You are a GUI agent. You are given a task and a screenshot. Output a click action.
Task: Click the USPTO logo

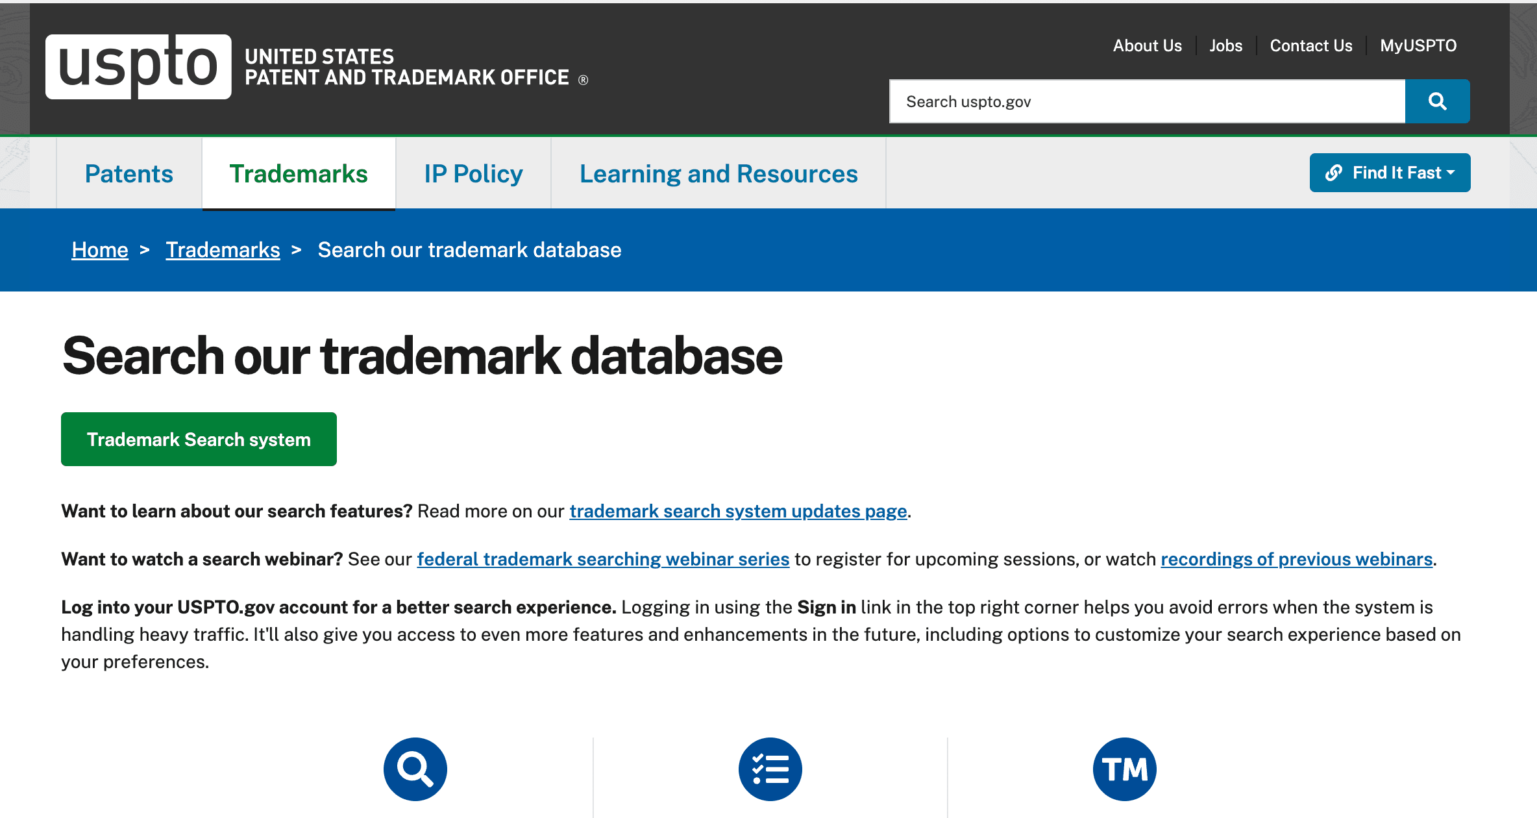(138, 67)
